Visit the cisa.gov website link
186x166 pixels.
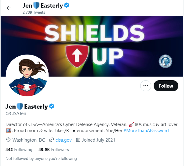pyautogui.click(x=64, y=140)
